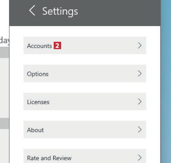Click the Settings header title
Viewport: 171px width, 163px height.
[60, 12]
